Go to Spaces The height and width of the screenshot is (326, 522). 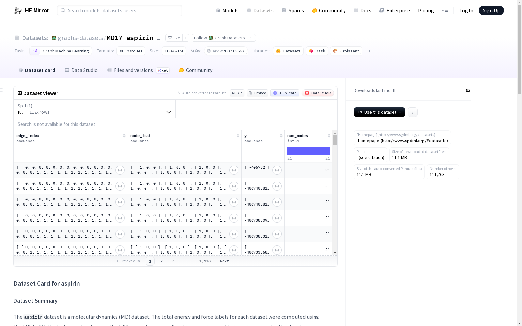click(293, 11)
